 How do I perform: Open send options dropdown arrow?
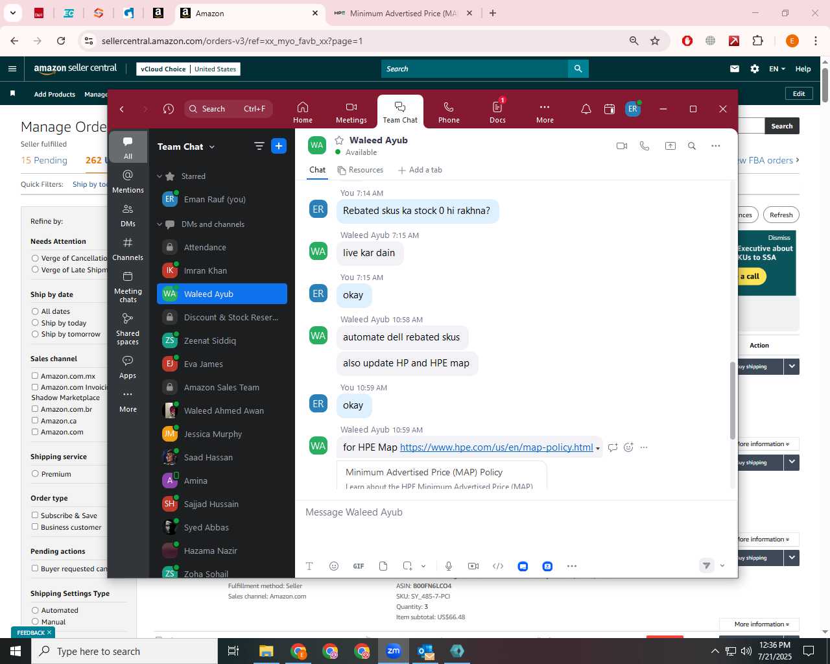tap(722, 565)
